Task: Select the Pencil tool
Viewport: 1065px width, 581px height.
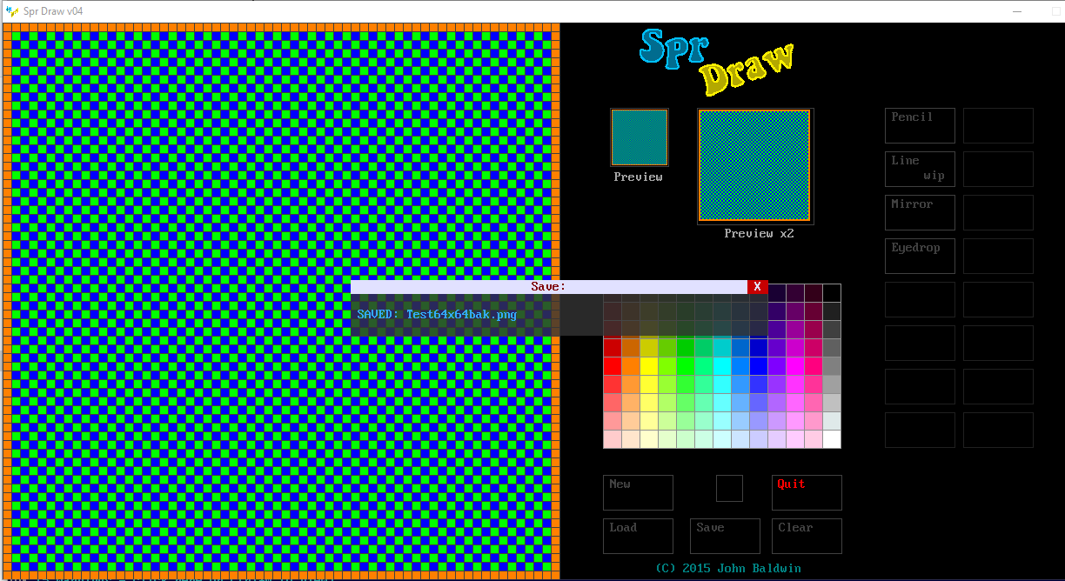Action: pyautogui.click(x=920, y=125)
